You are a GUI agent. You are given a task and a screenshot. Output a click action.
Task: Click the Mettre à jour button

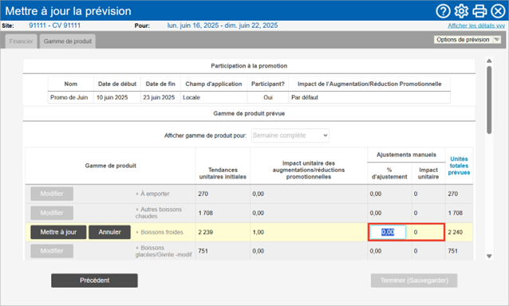tap(58, 232)
